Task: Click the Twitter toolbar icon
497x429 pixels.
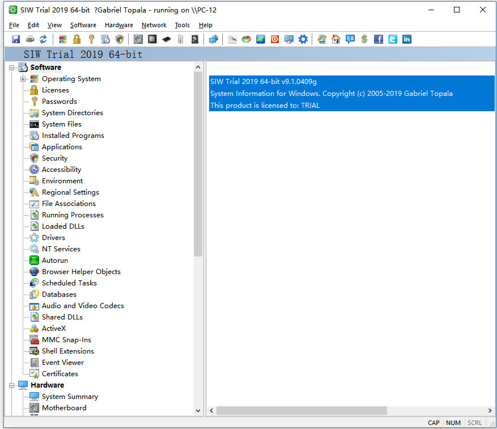Action: pyautogui.click(x=393, y=39)
